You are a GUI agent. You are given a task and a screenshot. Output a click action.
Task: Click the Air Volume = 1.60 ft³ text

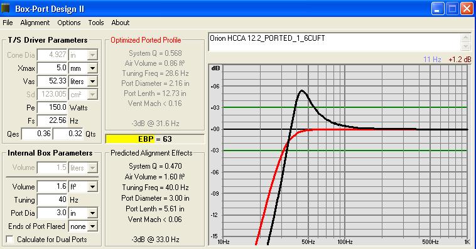tap(155, 177)
